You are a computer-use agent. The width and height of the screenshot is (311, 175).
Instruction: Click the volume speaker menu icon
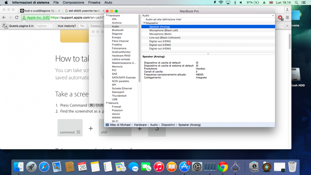(x=241, y=2)
